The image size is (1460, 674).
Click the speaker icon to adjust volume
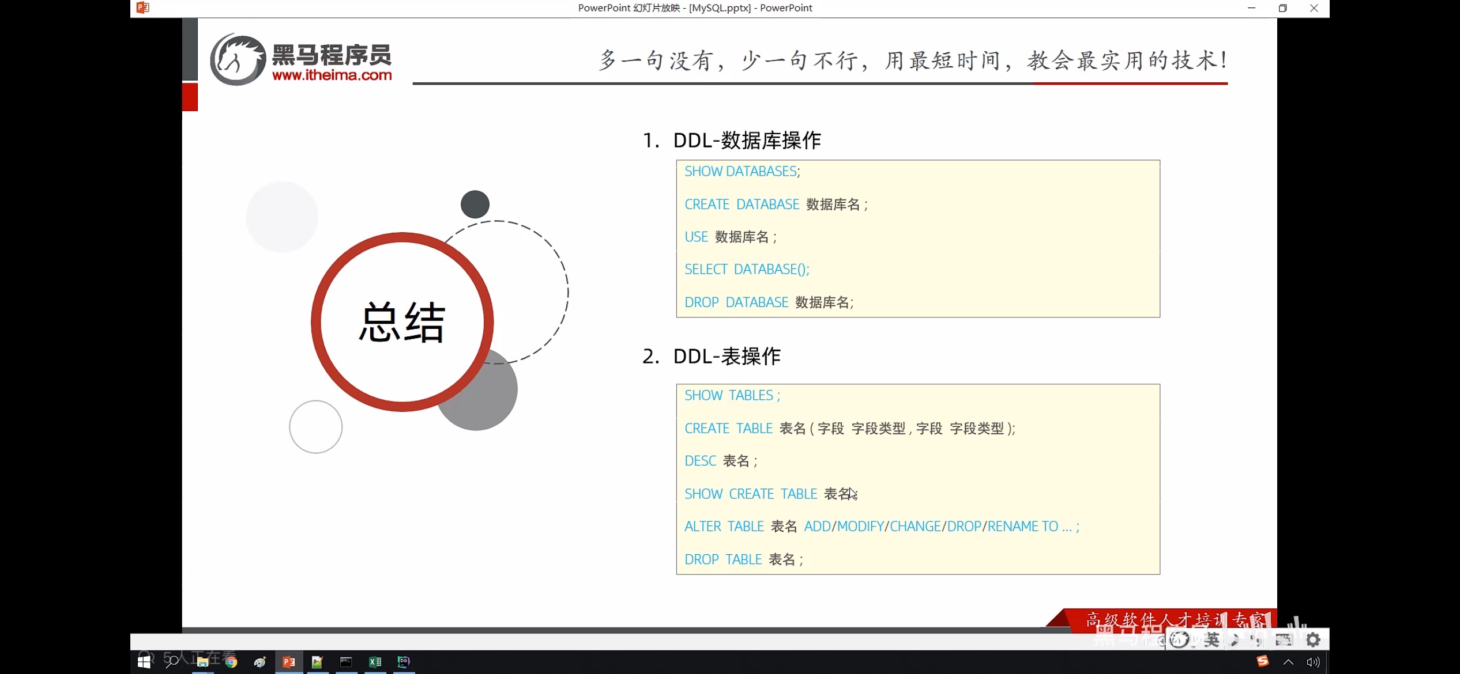[x=1314, y=661]
